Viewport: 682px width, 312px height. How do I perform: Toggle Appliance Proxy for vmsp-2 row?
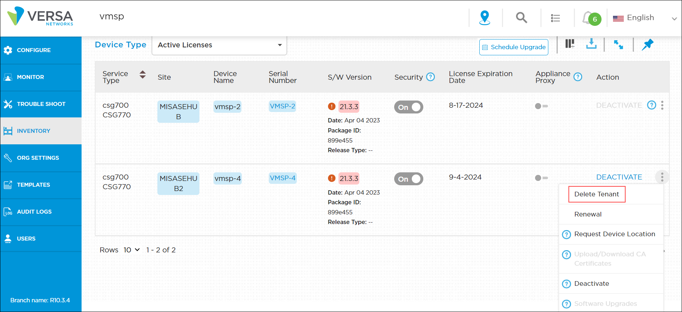[x=541, y=106]
